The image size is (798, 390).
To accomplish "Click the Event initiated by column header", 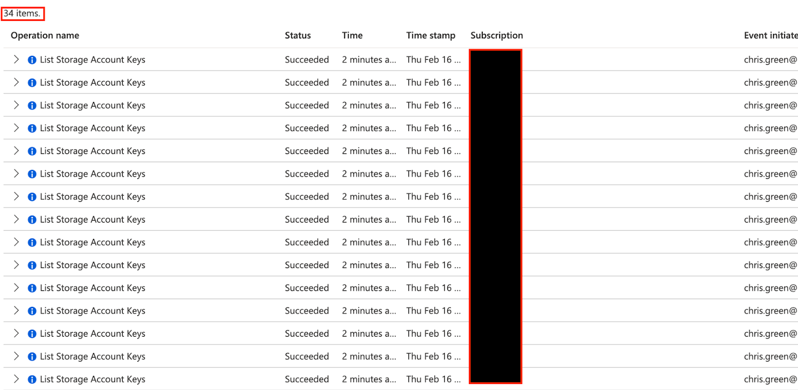I will (771, 35).
